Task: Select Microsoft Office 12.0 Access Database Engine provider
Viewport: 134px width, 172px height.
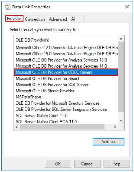Action: click(x=67, y=48)
